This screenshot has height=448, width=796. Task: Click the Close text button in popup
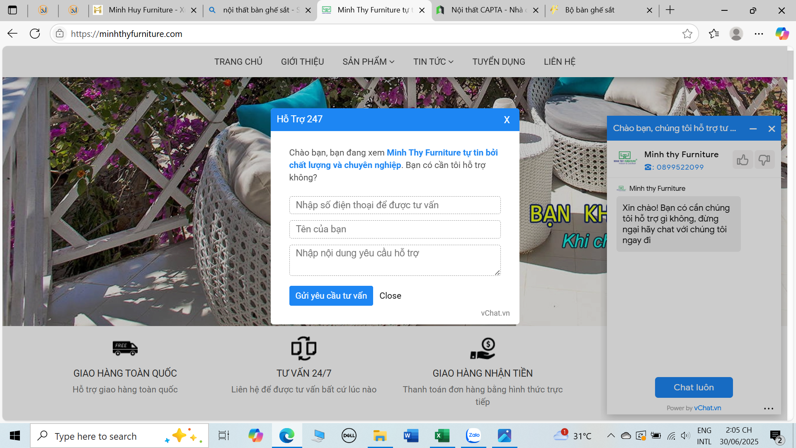pyautogui.click(x=390, y=296)
